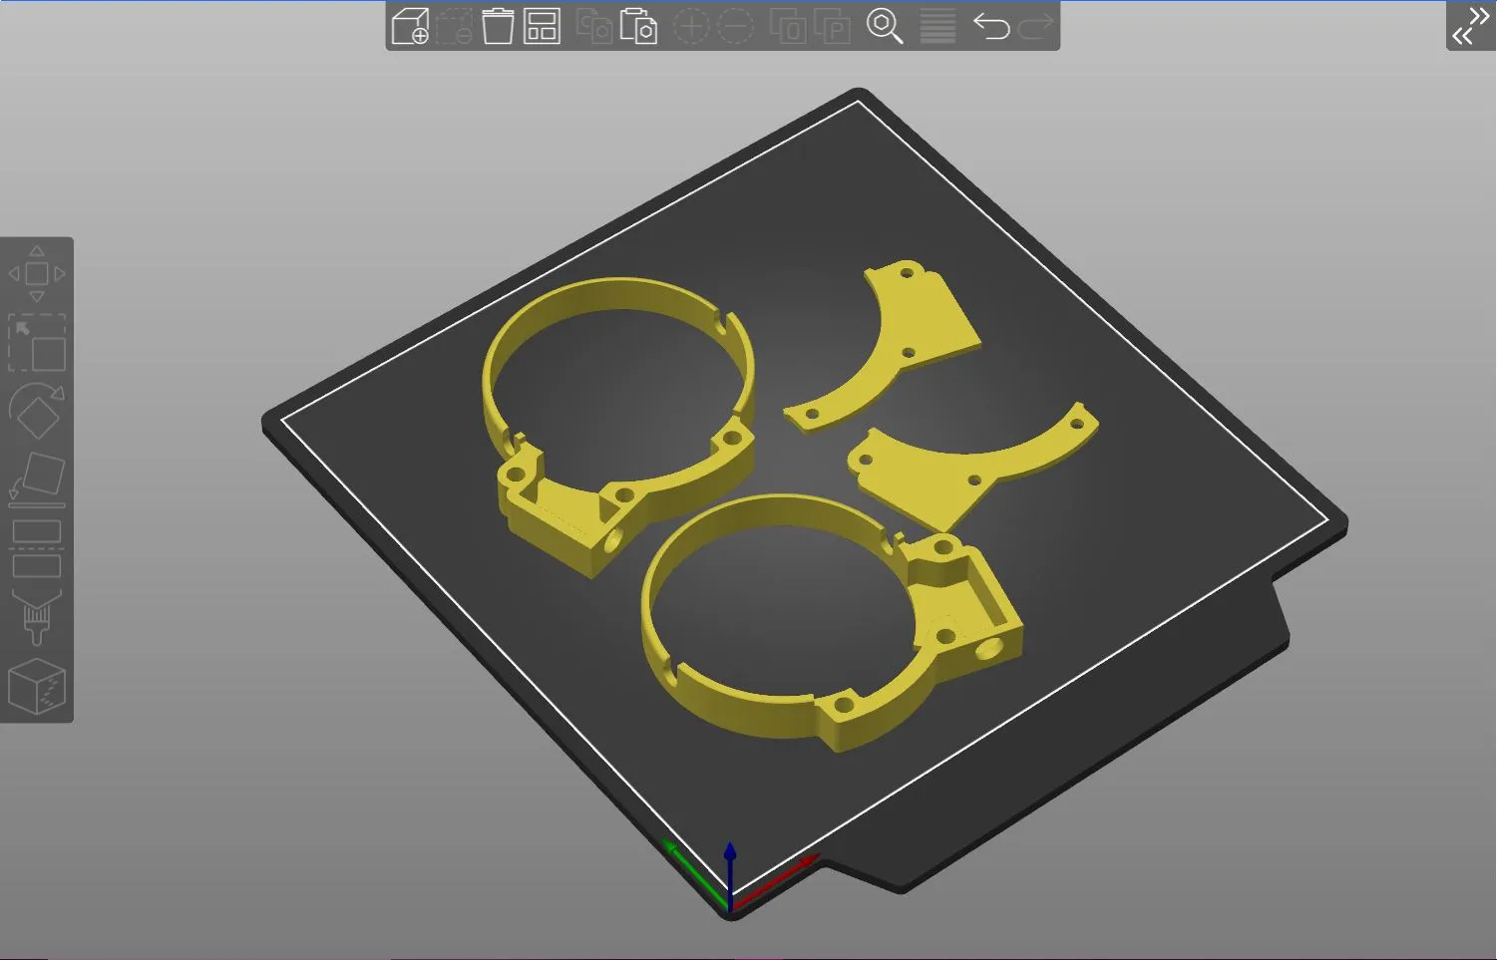The width and height of the screenshot is (1497, 960).
Task: Click the Add object cube icon
Action: [410, 25]
